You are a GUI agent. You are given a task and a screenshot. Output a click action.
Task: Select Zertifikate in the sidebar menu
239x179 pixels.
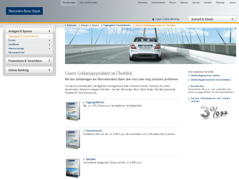pos(14,44)
